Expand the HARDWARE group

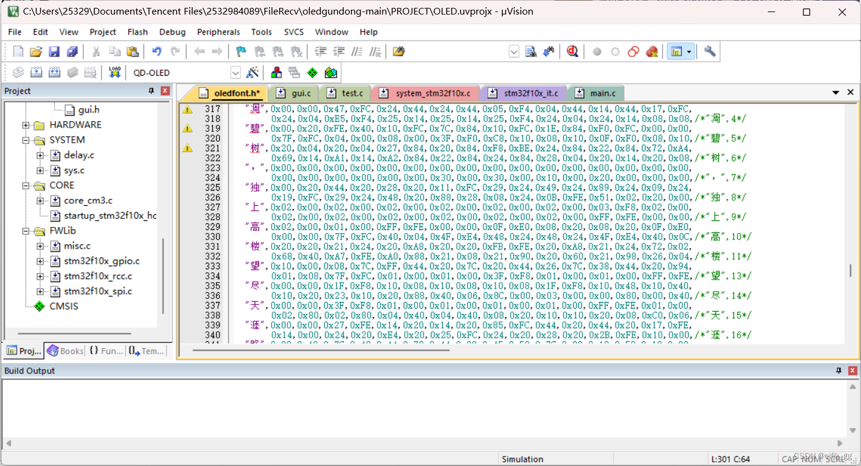[24, 125]
